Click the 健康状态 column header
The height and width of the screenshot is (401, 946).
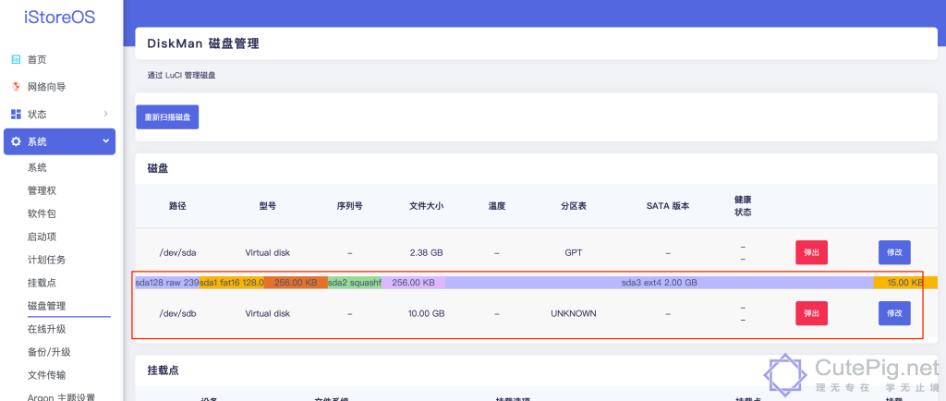[743, 206]
